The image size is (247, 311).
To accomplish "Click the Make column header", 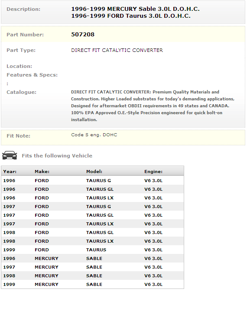I will point(42,171).
